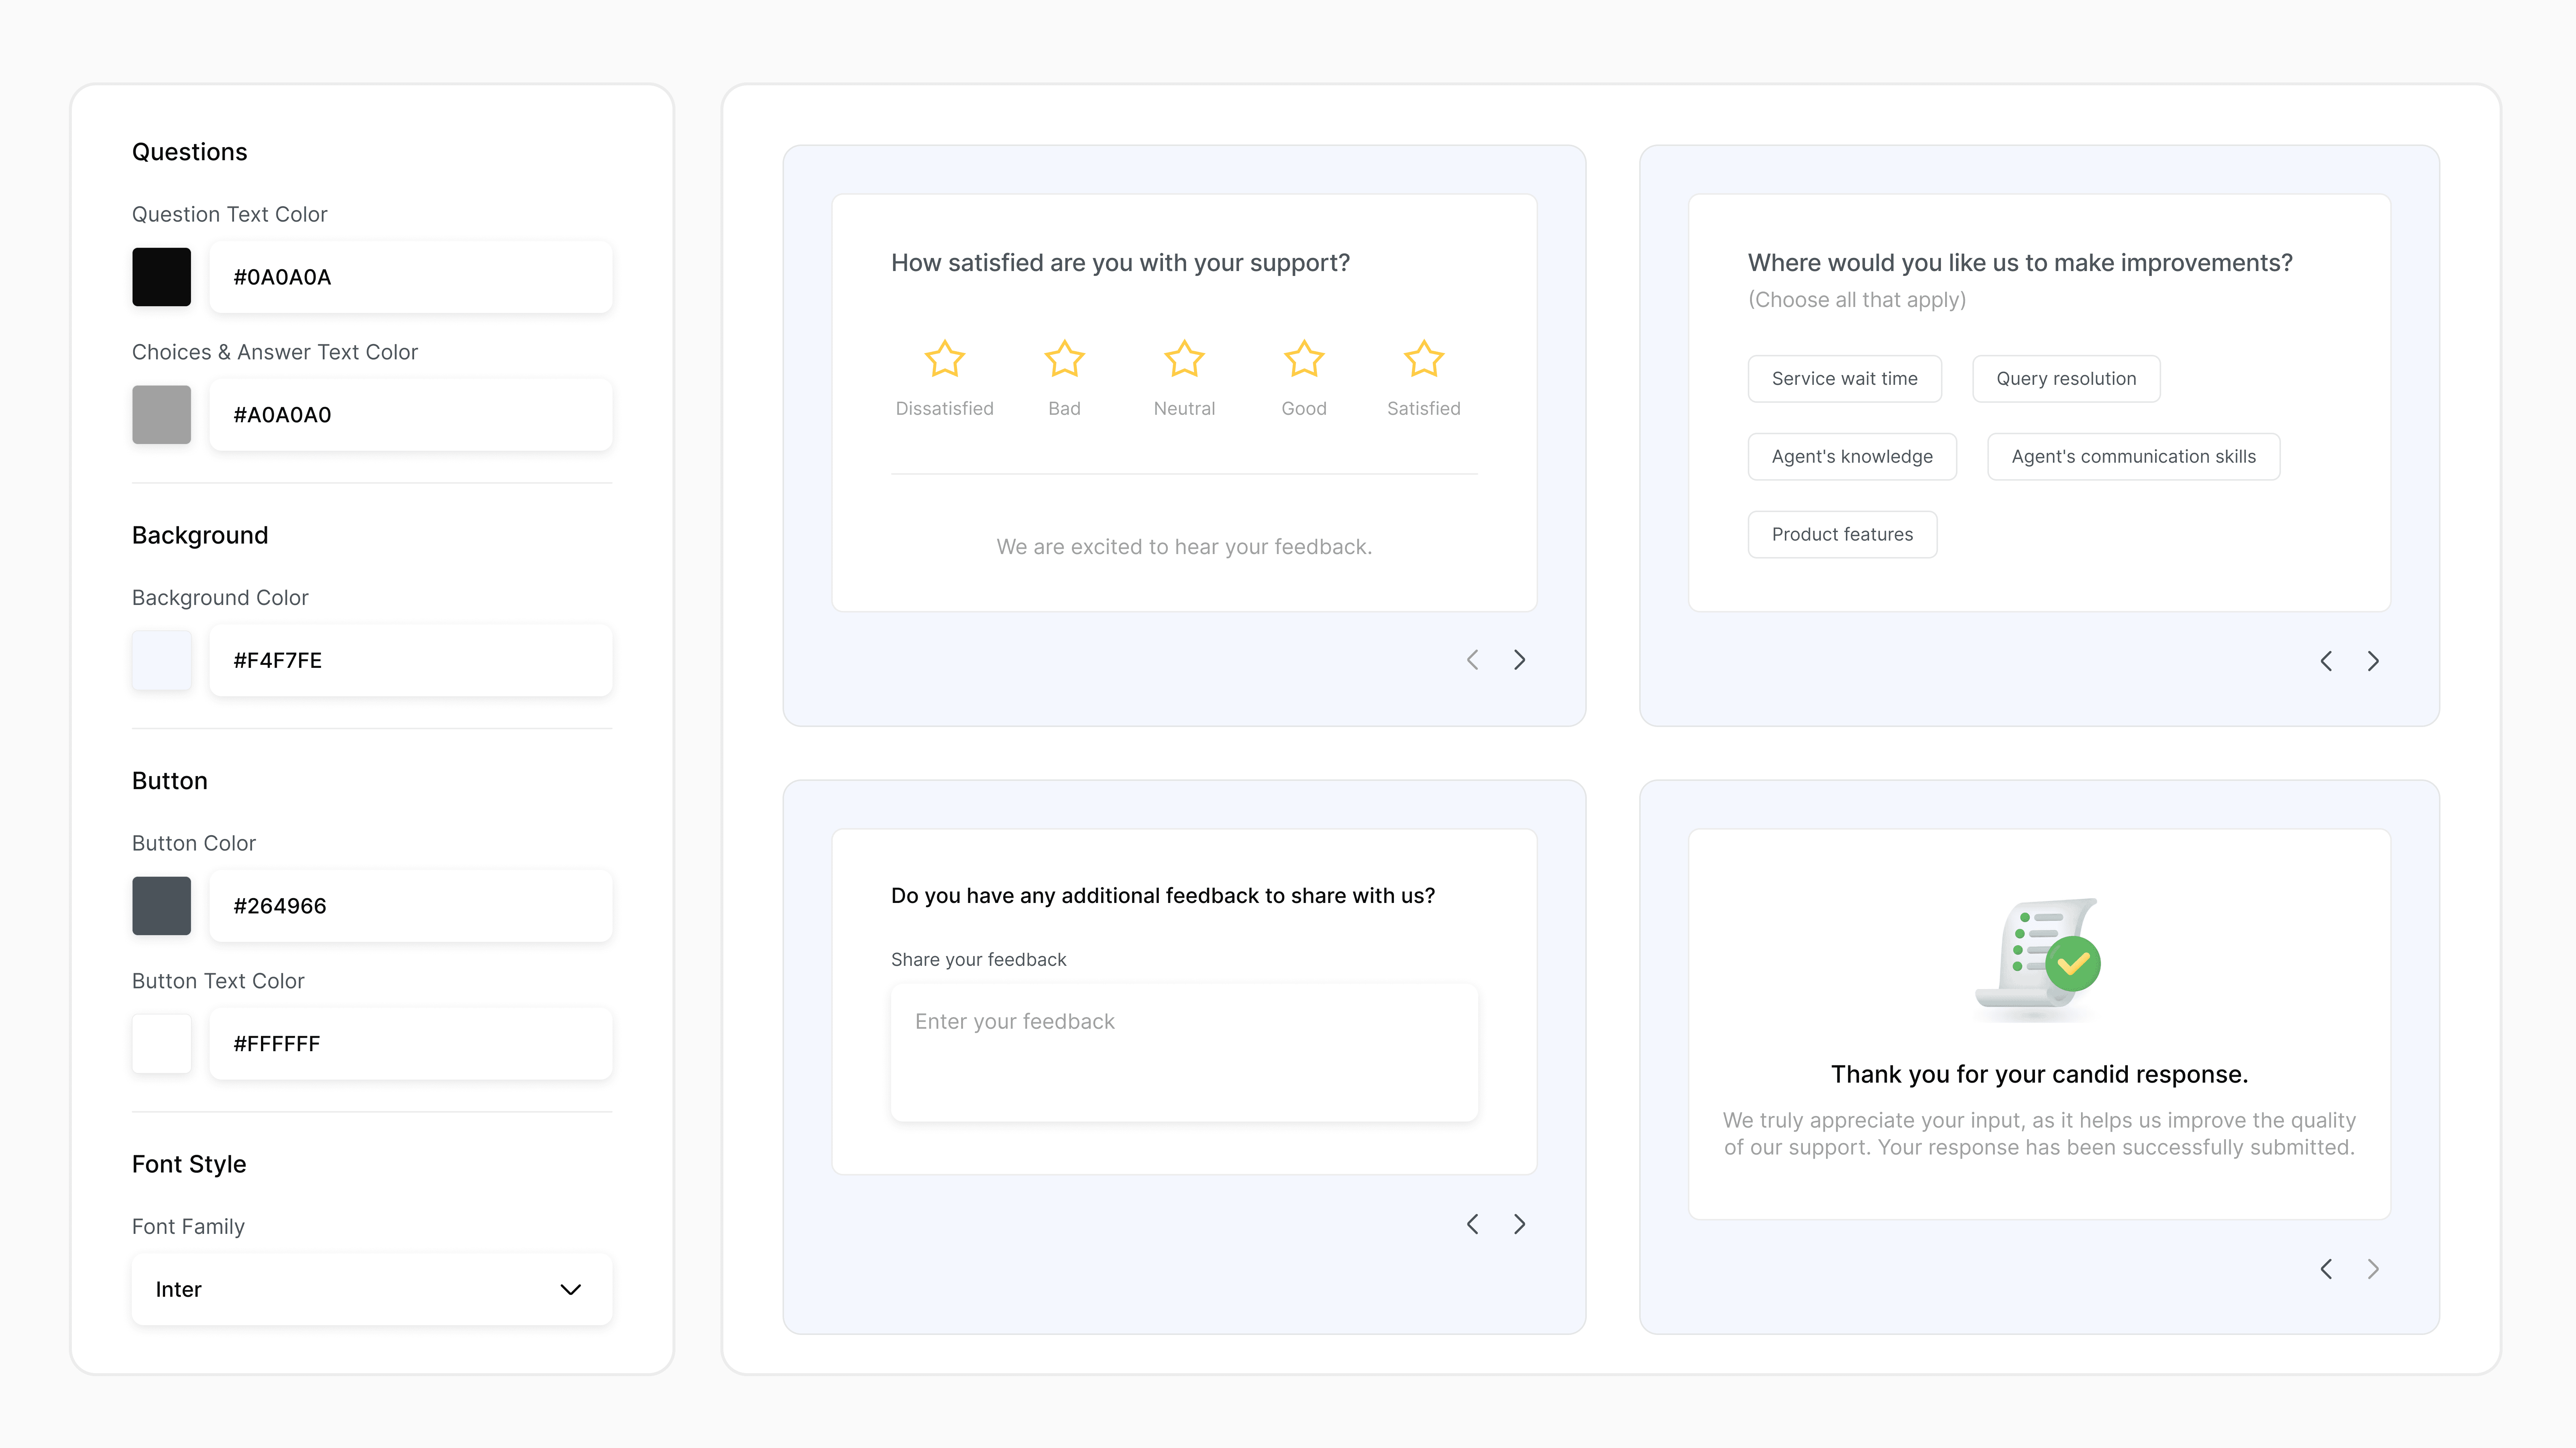Image resolution: width=2576 pixels, height=1448 pixels.
Task: Click the 'Button Text Color' label
Action: click(218, 982)
